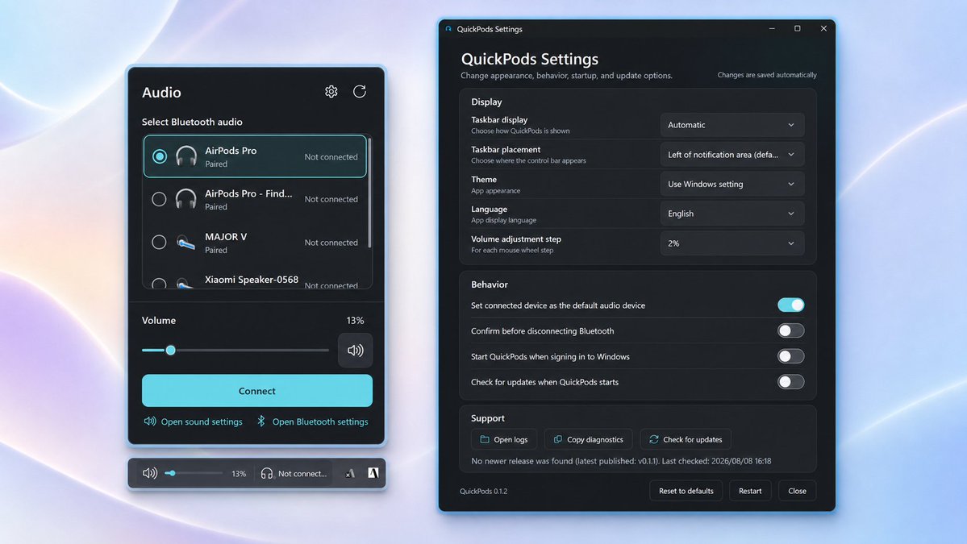Click the QuickPods app icon in title bar

point(448,29)
